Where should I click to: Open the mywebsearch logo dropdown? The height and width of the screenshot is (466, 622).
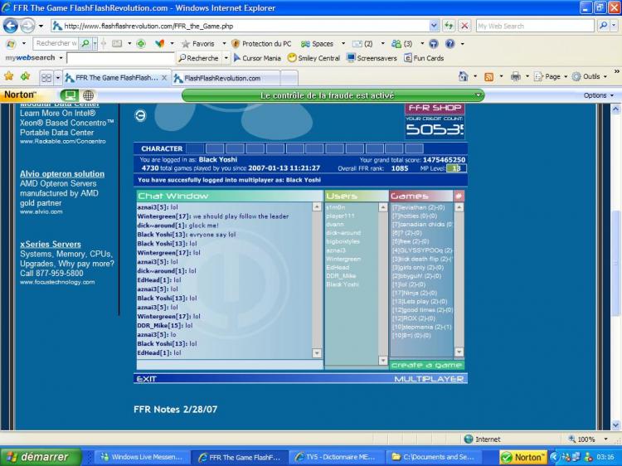pos(61,58)
